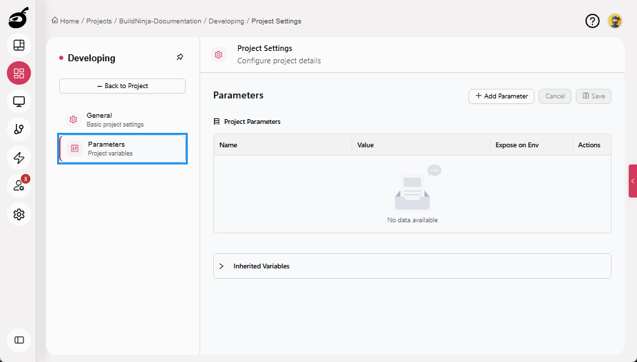
Task: Open the Projects grid icon in sidebar
Action: pyautogui.click(x=19, y=73)
